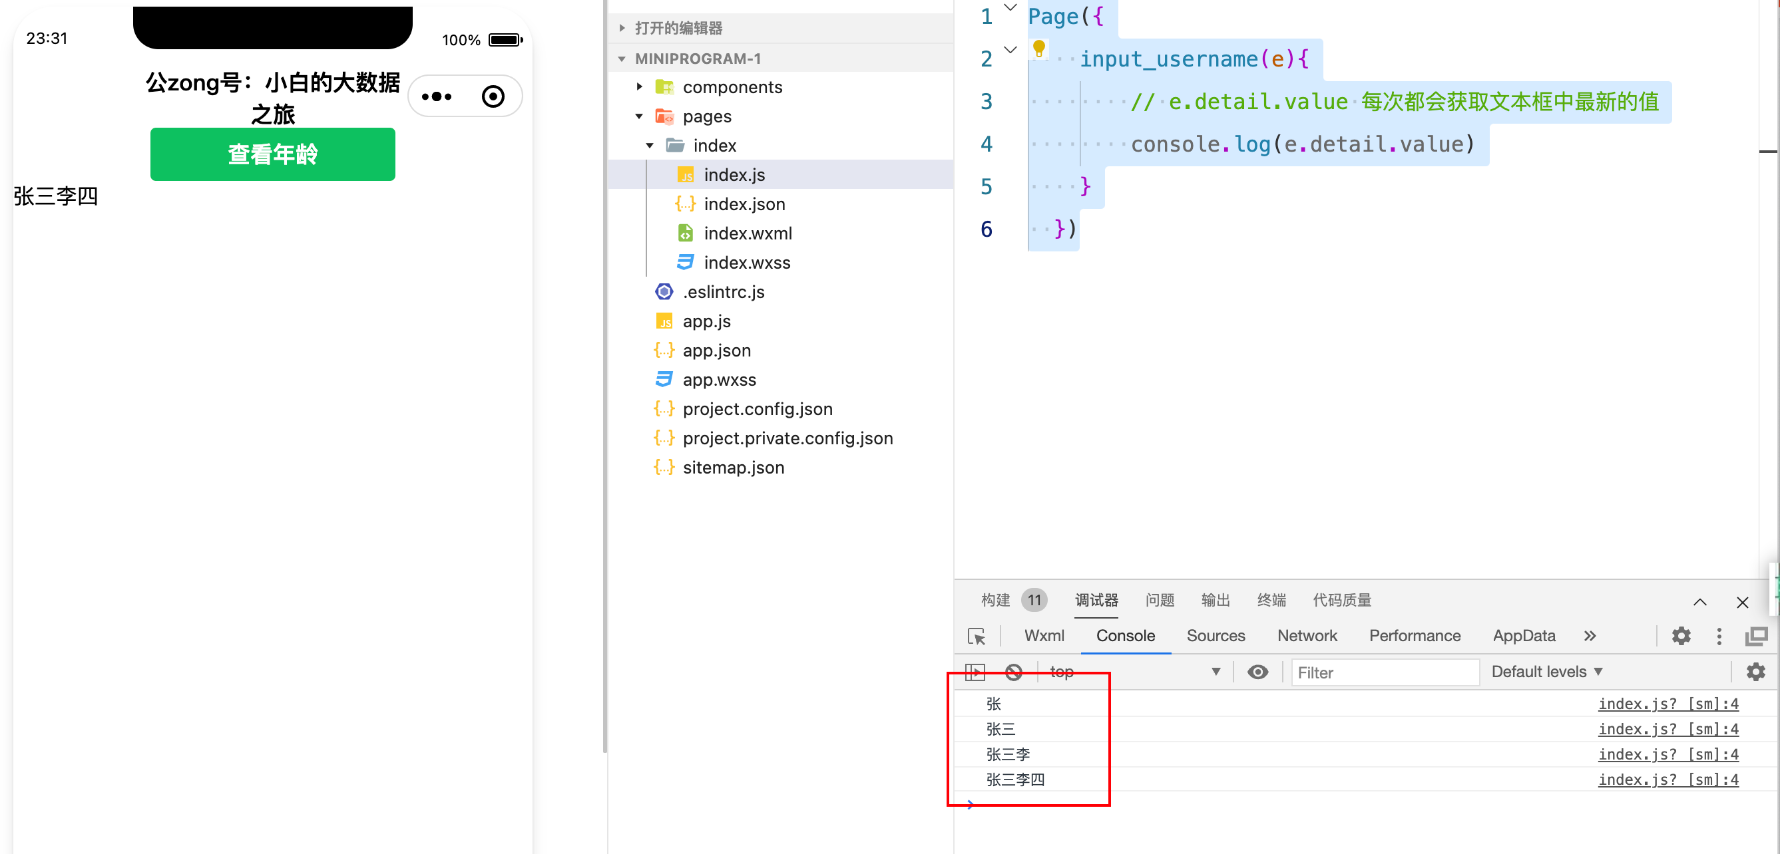Open the mini program three-dots menu
Screen dimensions: 1780x854
tap(437, 96)
